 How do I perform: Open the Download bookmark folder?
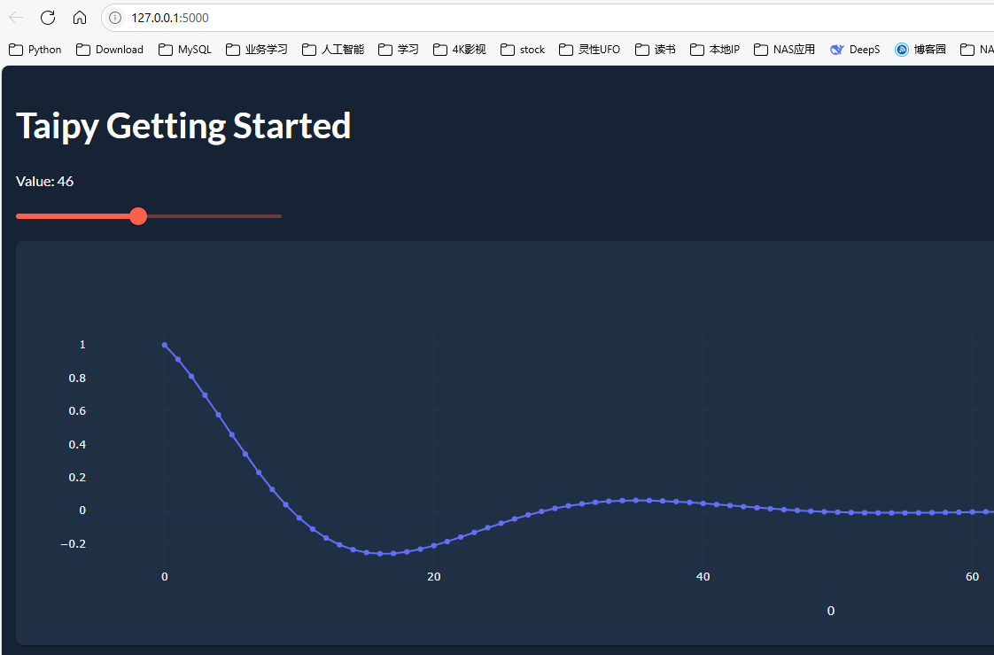point(110,50)
